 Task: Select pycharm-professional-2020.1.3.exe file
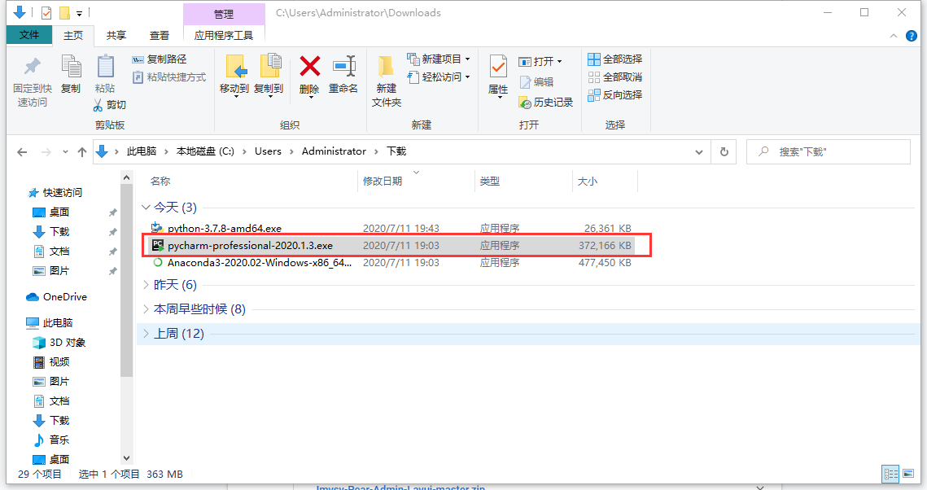(x=250, y=245)
